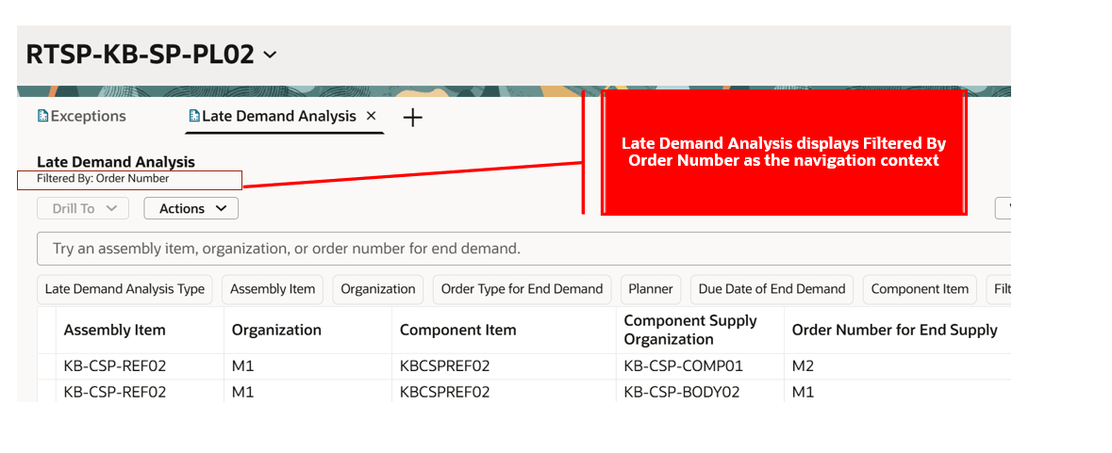Open the Drill To dropdown
Screen dimensions: 1112x453
click(83, 208)
